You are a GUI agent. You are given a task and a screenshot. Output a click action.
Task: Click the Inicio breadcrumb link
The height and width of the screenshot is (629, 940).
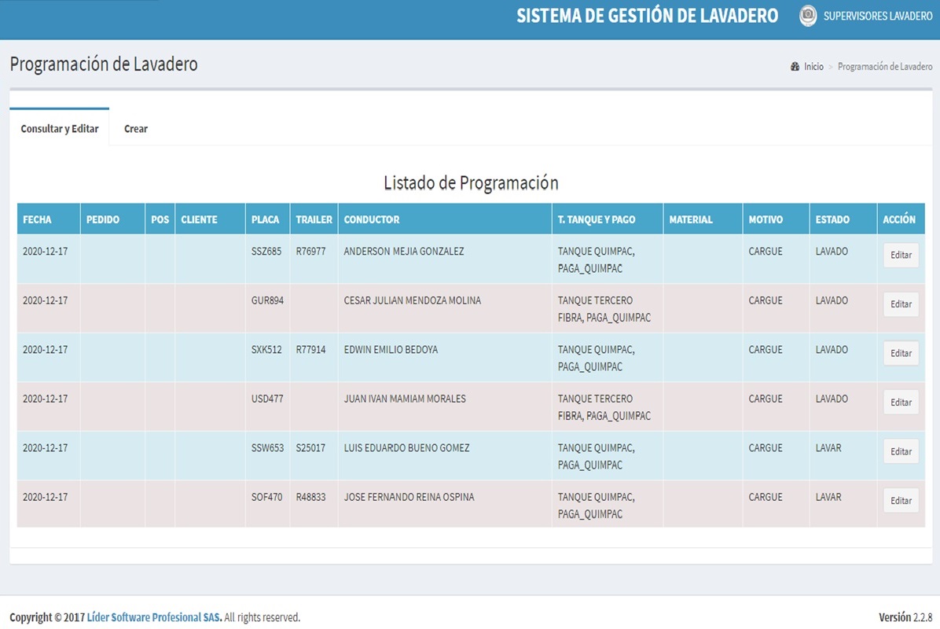tap(813, 67)
